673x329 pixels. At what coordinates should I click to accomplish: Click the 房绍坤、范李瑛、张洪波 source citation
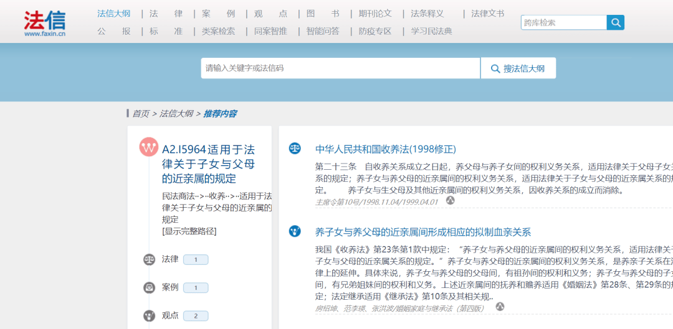(399, 308)
